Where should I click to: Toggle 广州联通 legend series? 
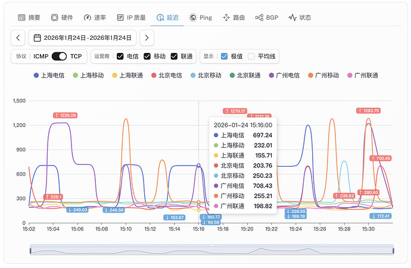(x=363, y=76)
